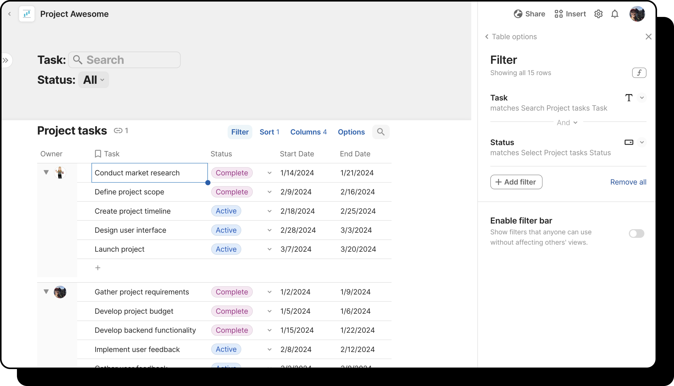The height and width of the screenshot is (386, 674).
Task: Click the Insert icon in the top toolbar
Action: click(x=559, y=14)
